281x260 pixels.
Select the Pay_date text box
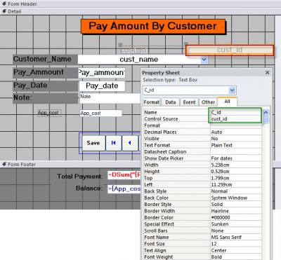[x=102, y=85]
